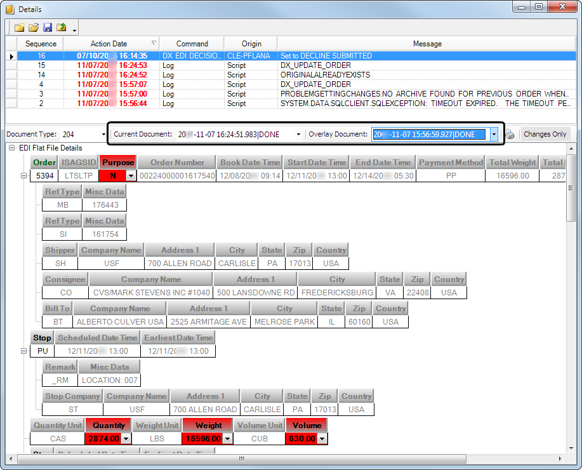Click the open folder toolbar icon

(x=34, y=28)
